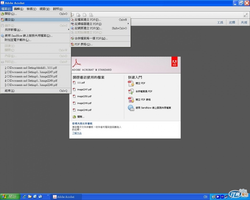Click the icon next to 從檔案建立 PDF

tap(72, 20)
